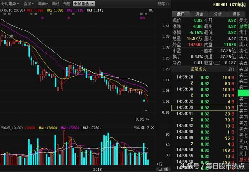This screenshot has height=172, width=249.
Task: Select the 14:59:41 trade row
Action: tap(204, 114)
